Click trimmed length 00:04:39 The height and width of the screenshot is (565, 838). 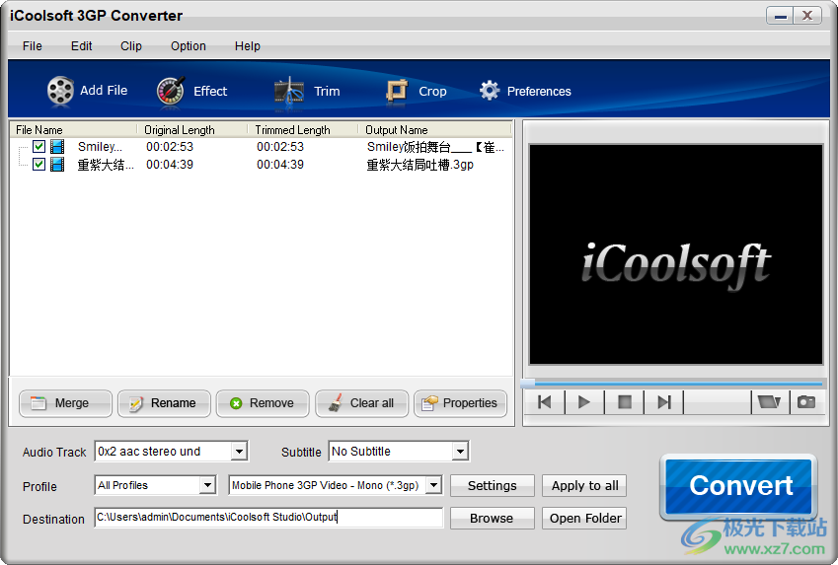[x=280, y=165]
